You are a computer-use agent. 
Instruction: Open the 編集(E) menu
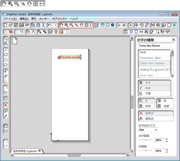(24, 19)
